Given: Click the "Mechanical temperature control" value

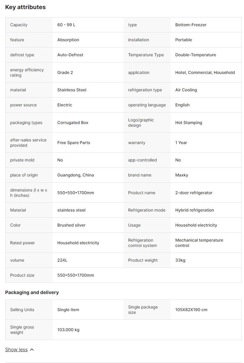Looking at the screenshot, I should 199,243.
